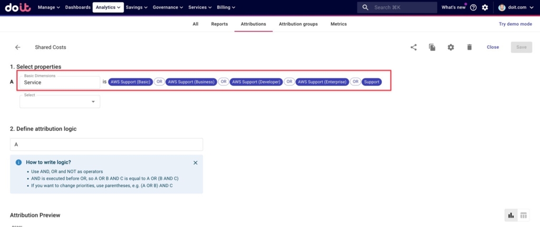Click Try demo mode link
Viewport: 540px width, 227px height.
[515, 24]
